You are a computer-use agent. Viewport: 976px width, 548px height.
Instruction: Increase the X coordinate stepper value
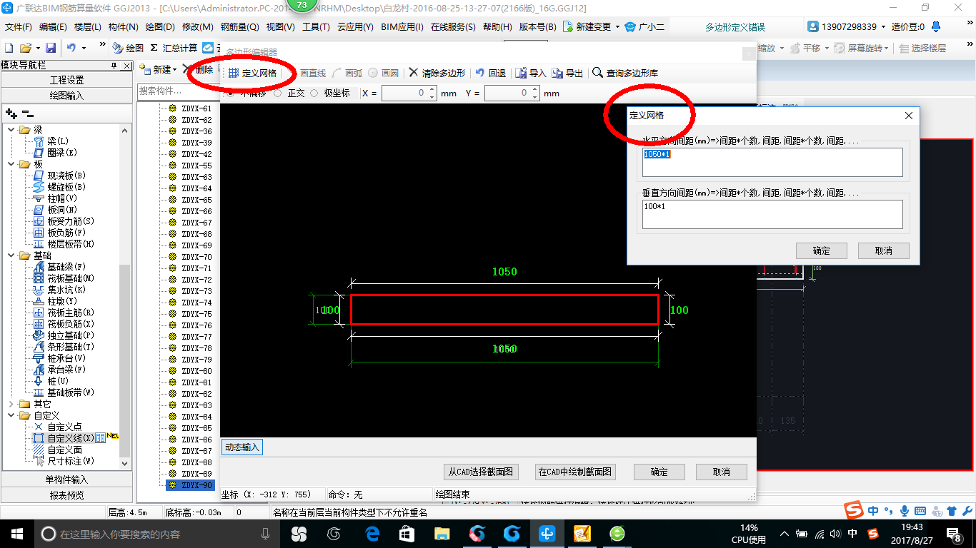[x=432, y=90]
